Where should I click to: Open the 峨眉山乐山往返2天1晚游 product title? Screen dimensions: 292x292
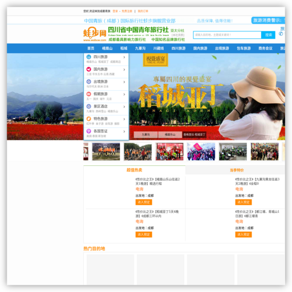pyautogui.click(x=157, y=181)
